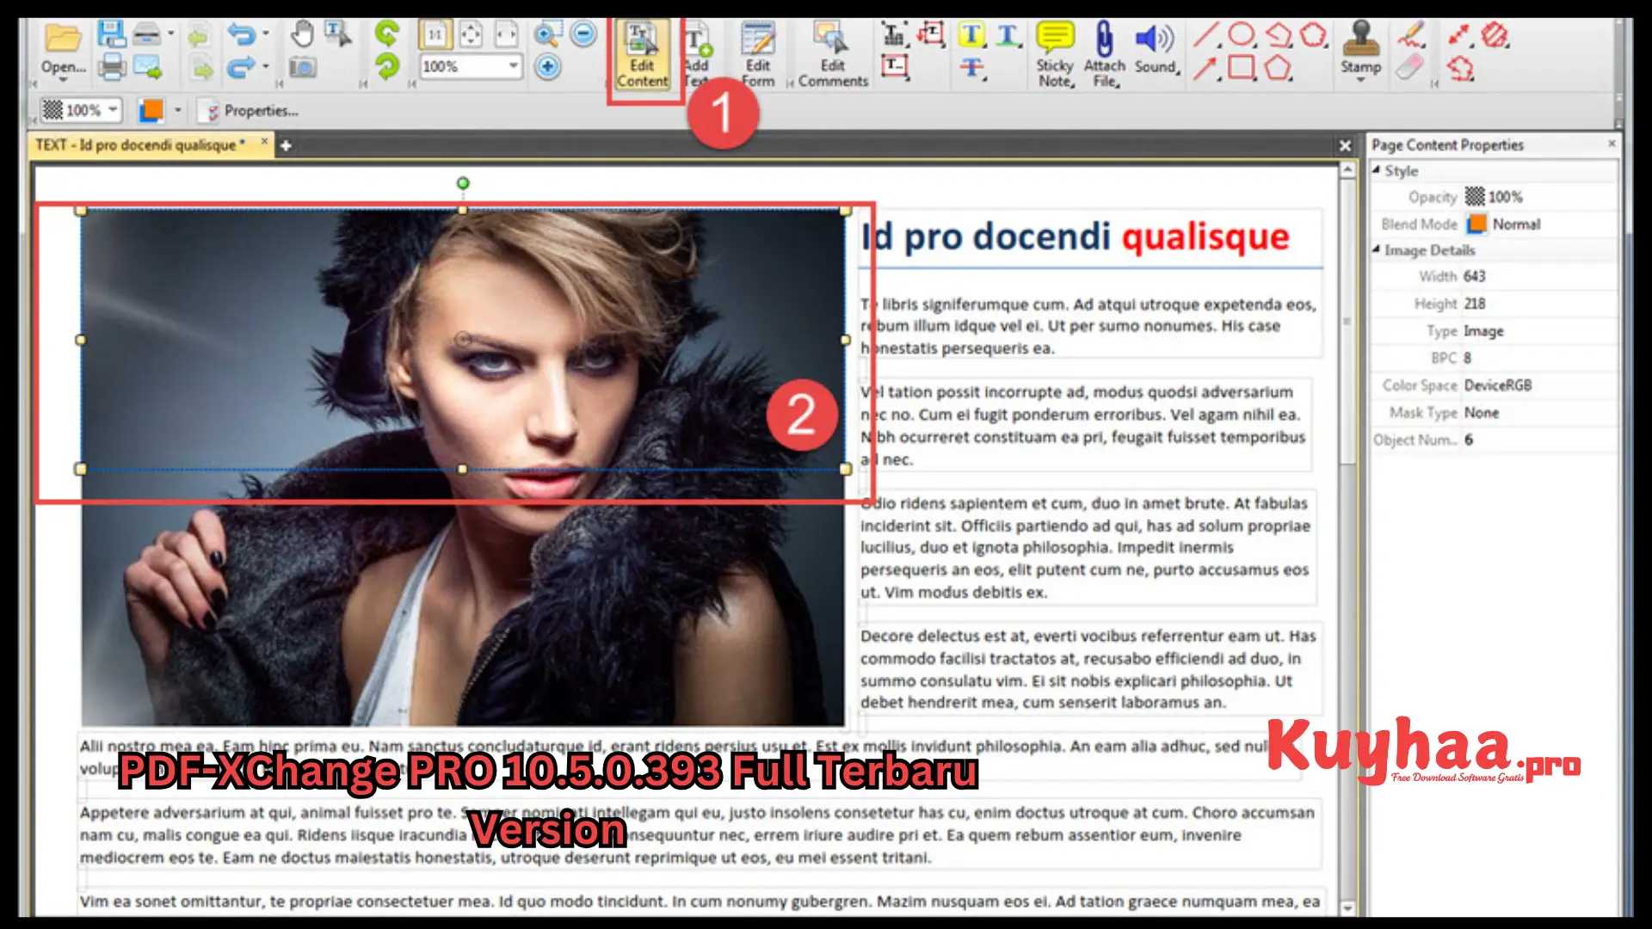The height and width of the screenshot is (929, 1652).
Task: Click the blue Redo arrow
Action: pos(242,67)
